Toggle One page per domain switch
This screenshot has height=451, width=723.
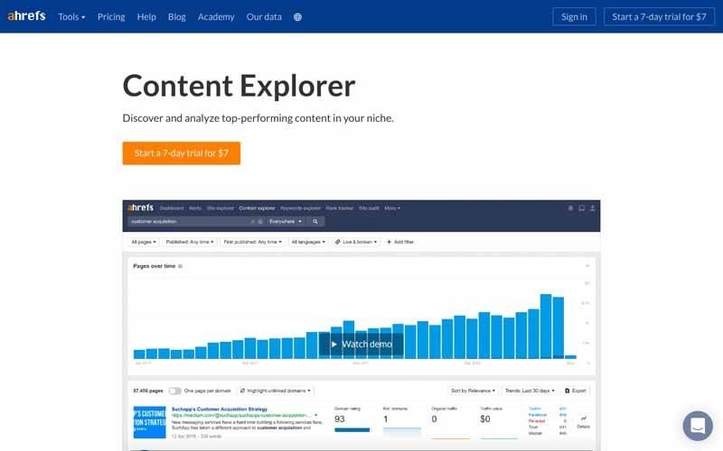coord(174,391)
